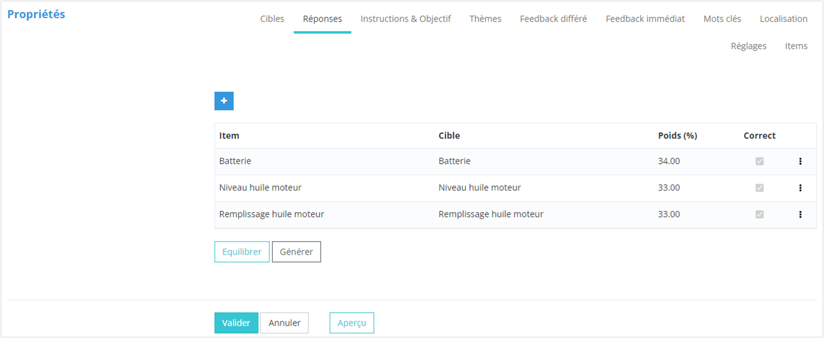Switch to the Mots clés tab
This screenshot has height=338, width=824.
pos(722,19)
